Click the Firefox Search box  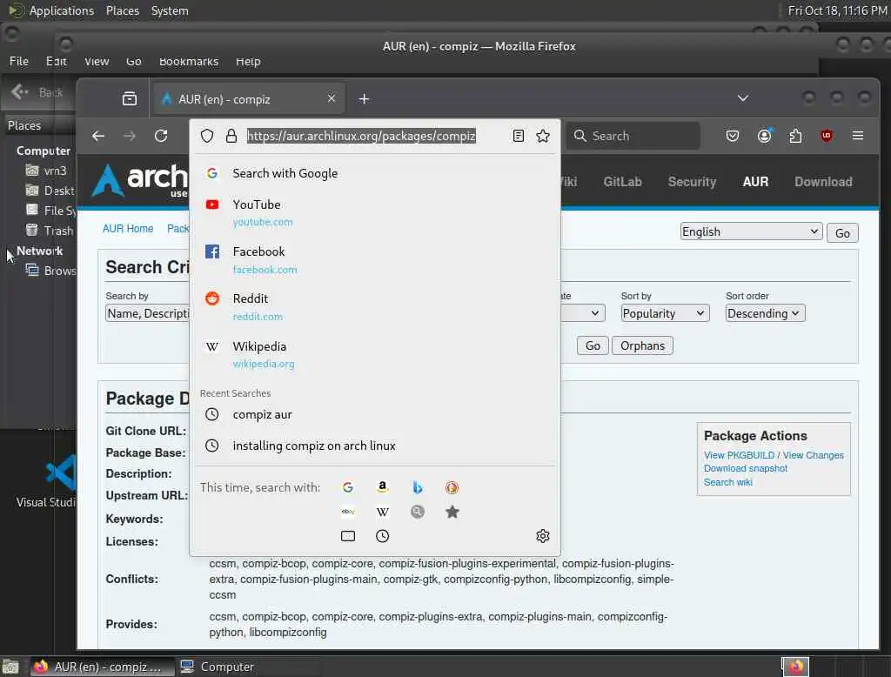click(633, 136)
